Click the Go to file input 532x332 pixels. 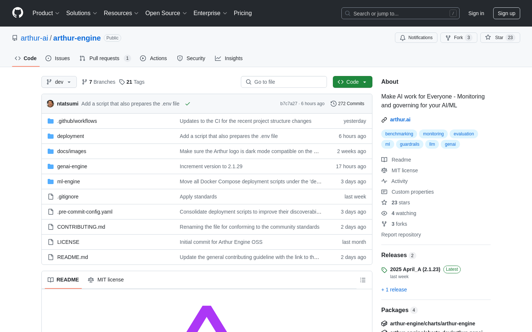(x=284, y=82)
